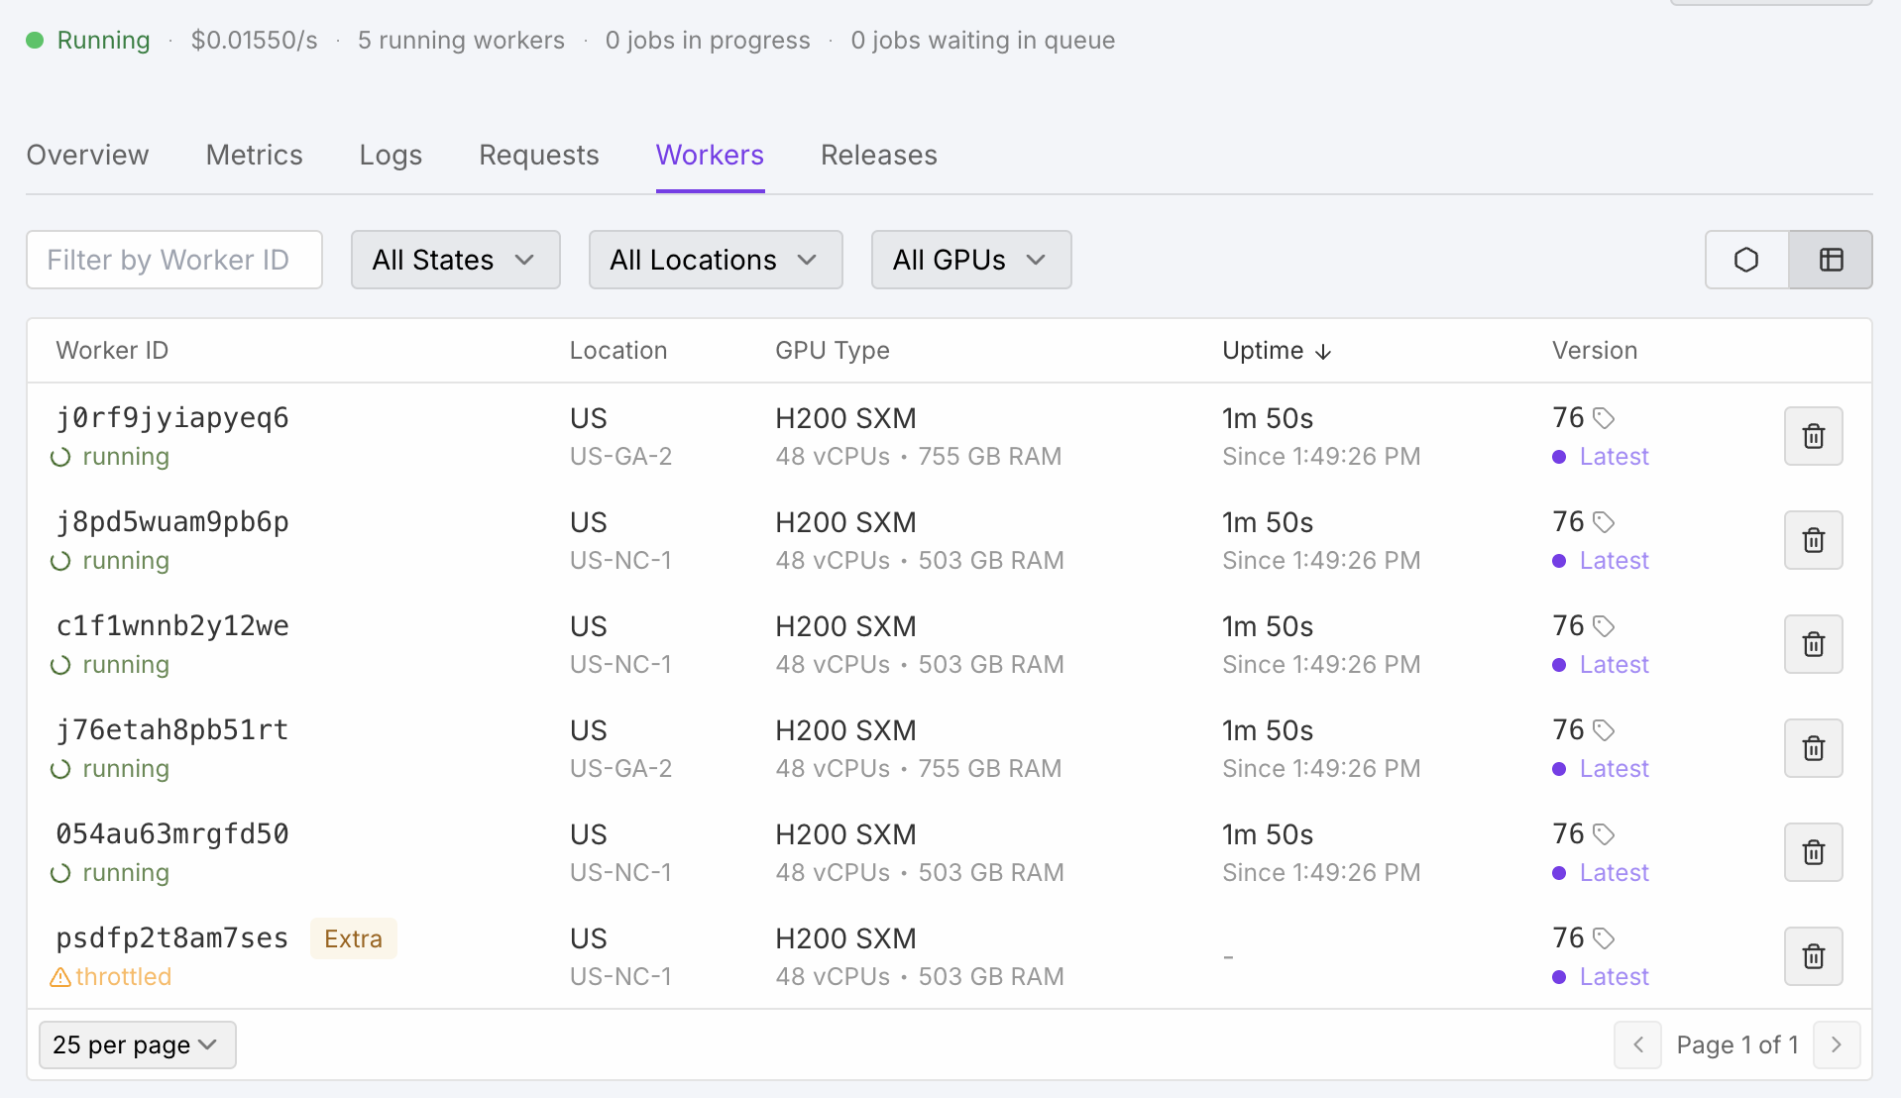
Task: Toggle Uptime column sort order
Action: pyautogui.click(x=1277, y=351)
